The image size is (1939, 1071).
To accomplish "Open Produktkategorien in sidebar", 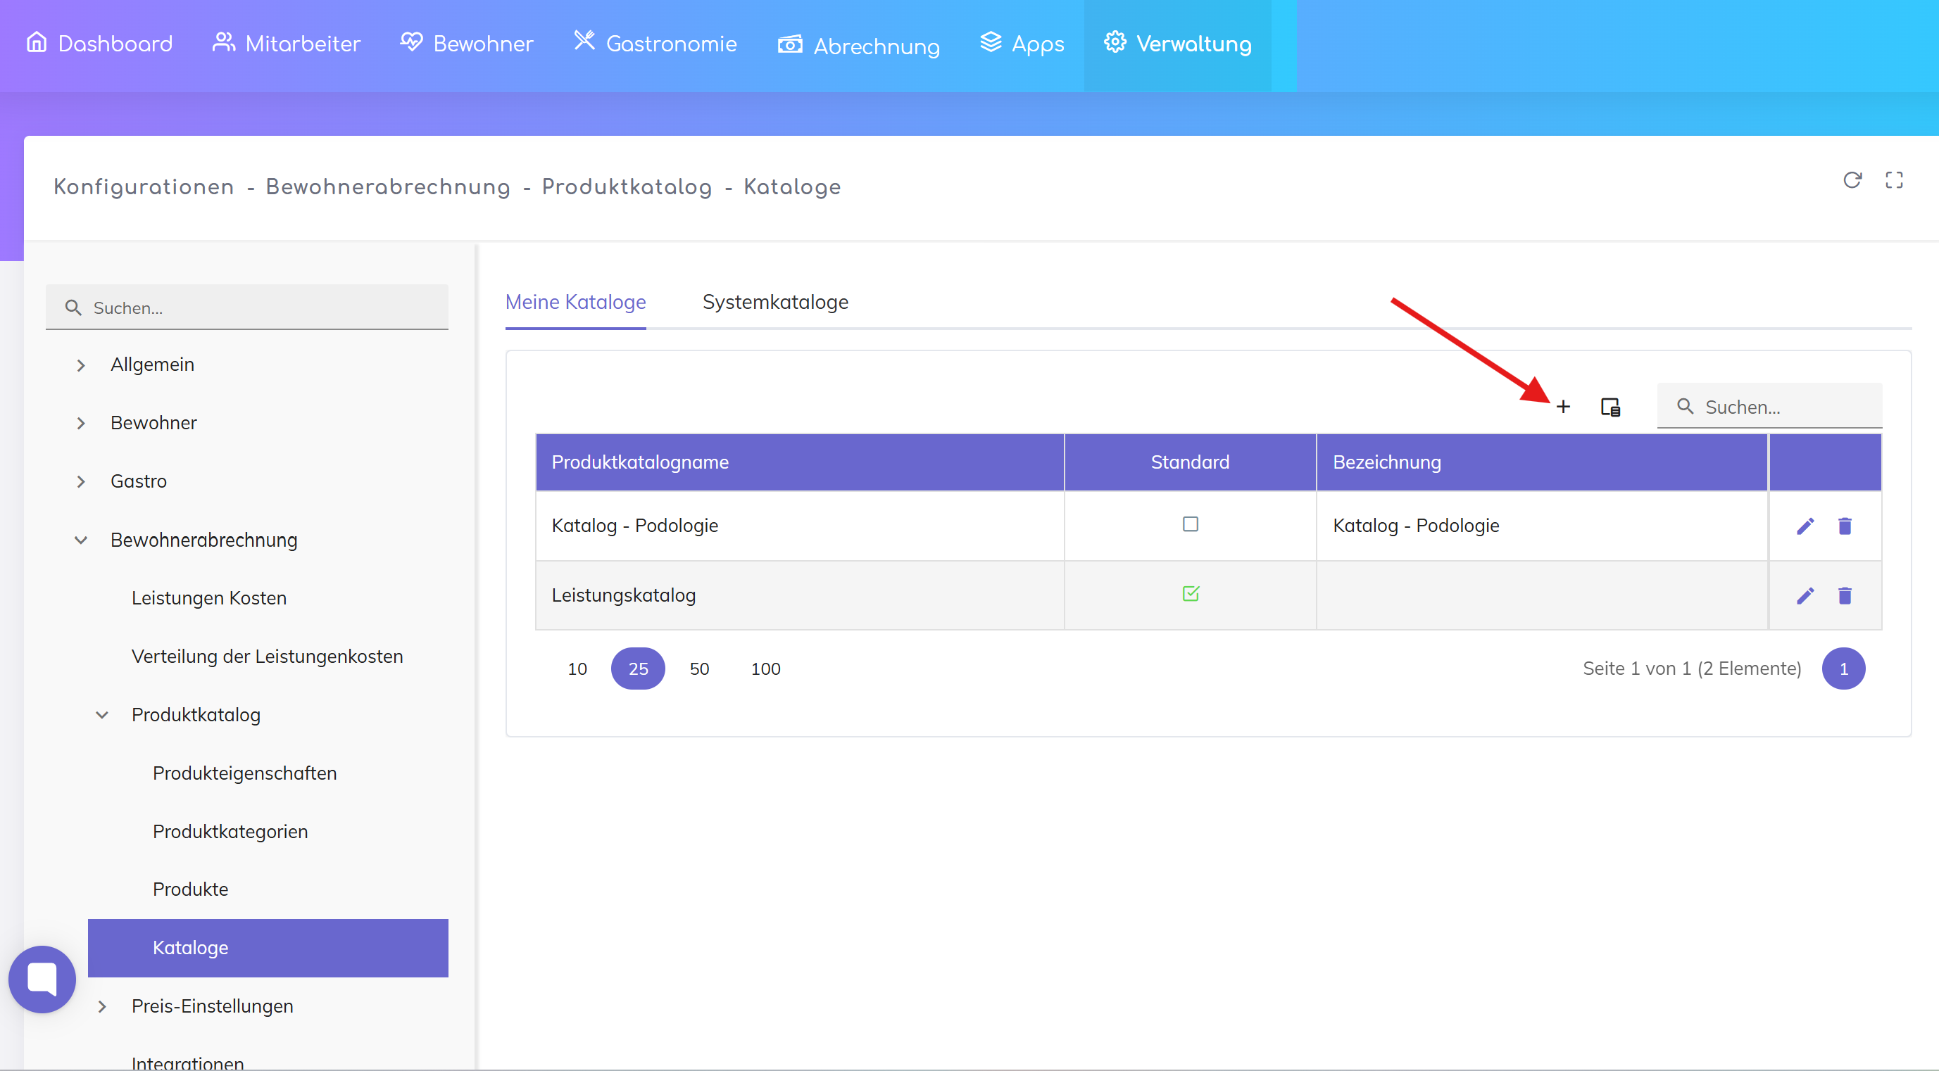I will (230, 831).
